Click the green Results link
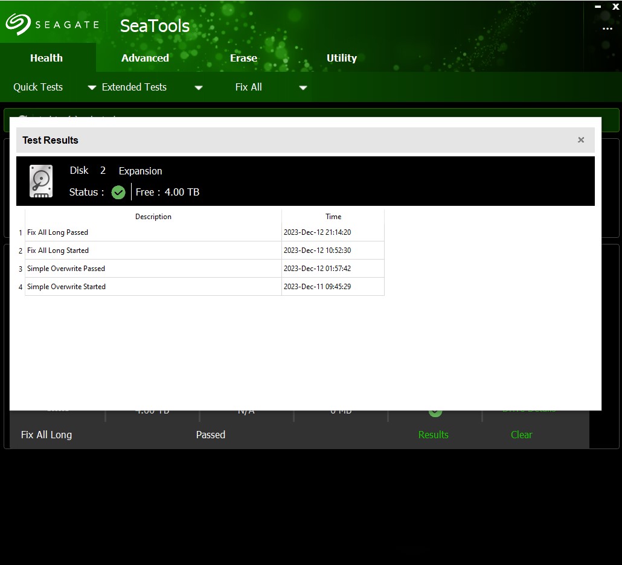Viewport: 622px width, 565px height. (x=433, y=435)
